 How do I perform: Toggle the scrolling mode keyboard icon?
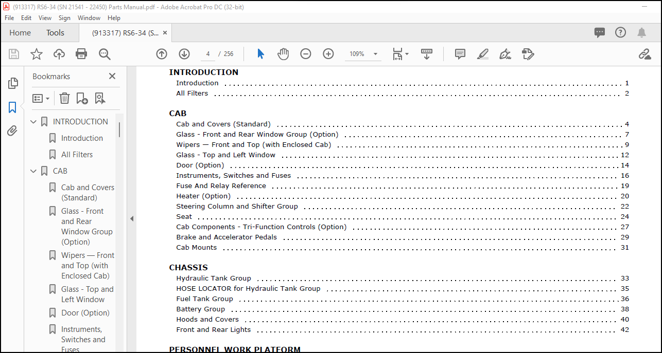coord(427,54)
